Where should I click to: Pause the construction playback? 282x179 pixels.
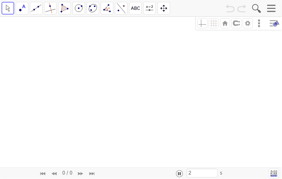(179, 173)
